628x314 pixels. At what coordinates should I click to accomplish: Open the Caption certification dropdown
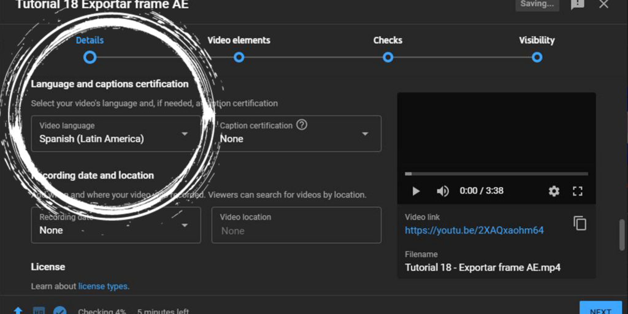click(296, 134)
